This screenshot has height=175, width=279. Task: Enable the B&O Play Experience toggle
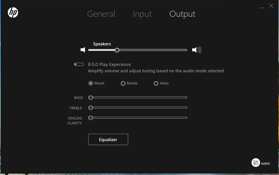[x=79, y=64]
